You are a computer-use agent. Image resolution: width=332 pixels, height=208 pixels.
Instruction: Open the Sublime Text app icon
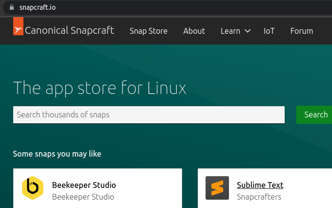[x=217, y=188]
